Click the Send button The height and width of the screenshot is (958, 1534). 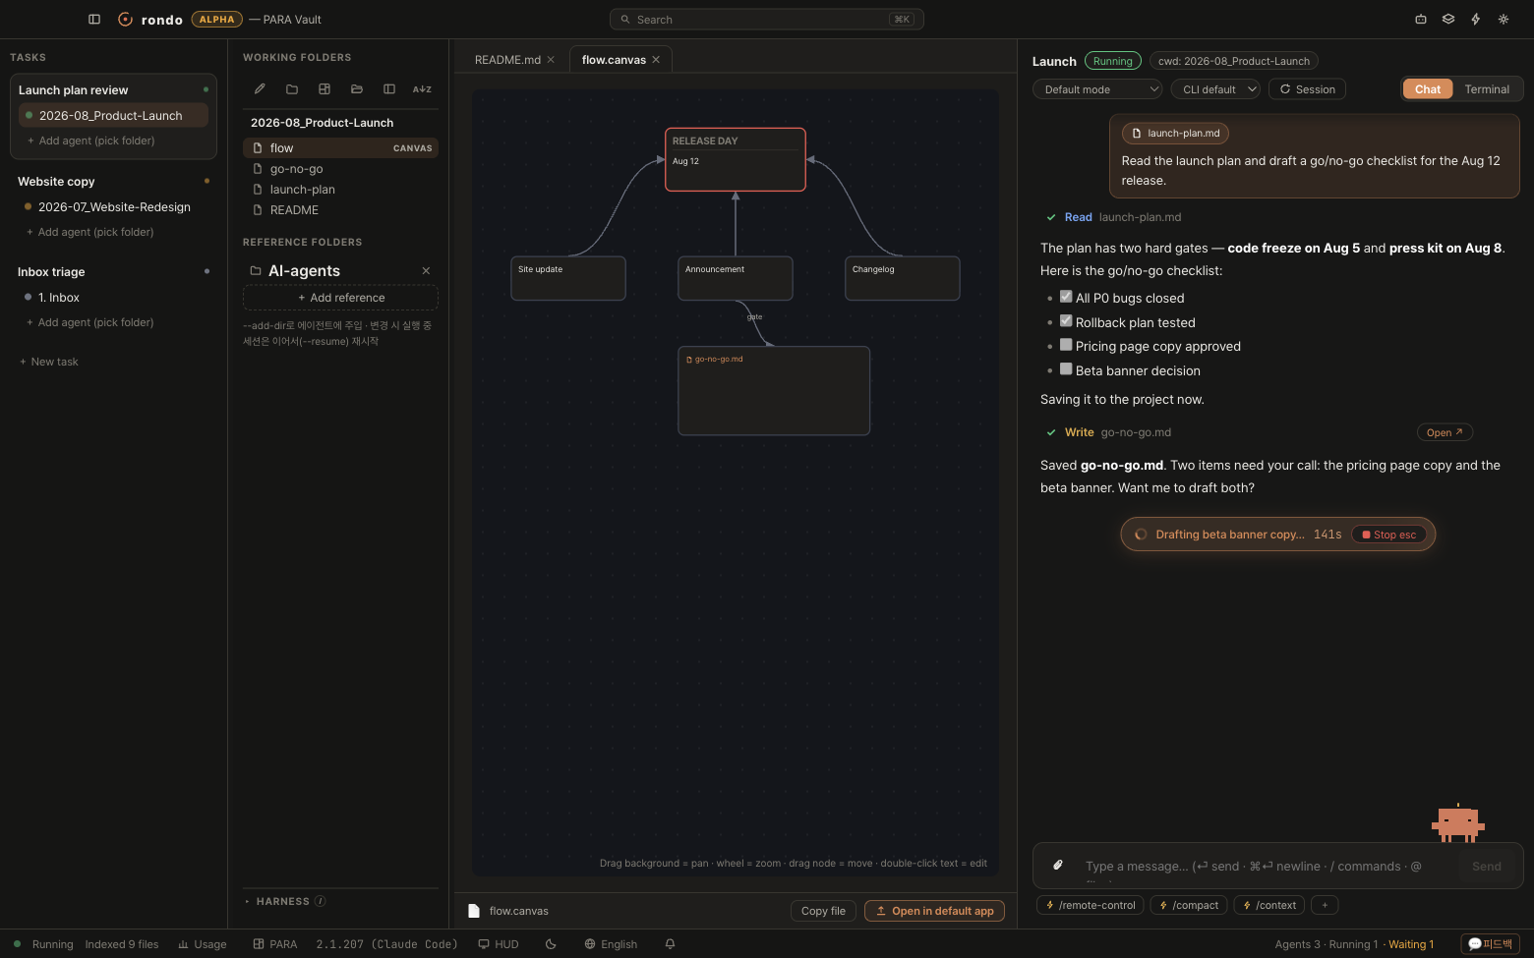[x=1486, y=866]
